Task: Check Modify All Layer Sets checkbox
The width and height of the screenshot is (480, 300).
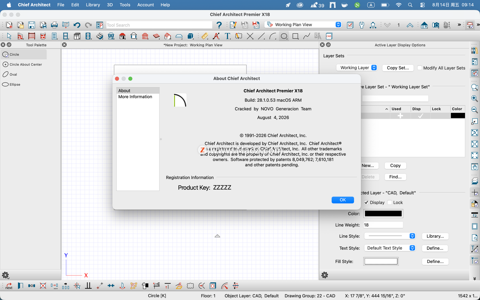Action: tap(420, 68)
